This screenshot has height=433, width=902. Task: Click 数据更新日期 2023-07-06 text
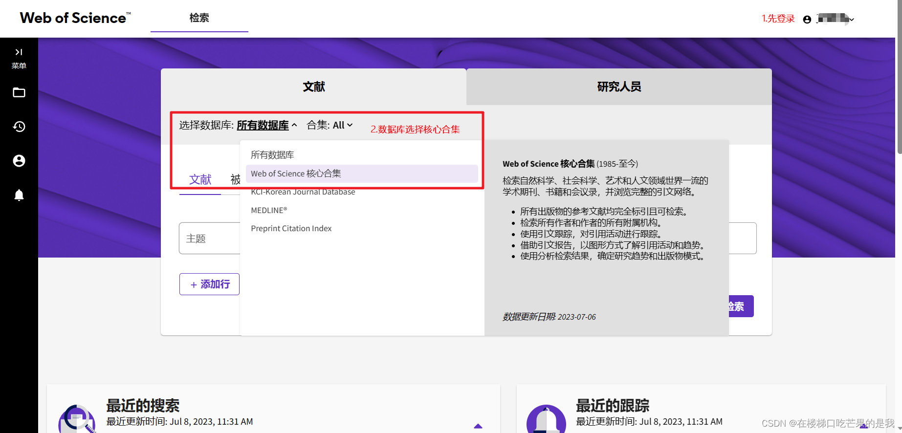coord(549,317)
